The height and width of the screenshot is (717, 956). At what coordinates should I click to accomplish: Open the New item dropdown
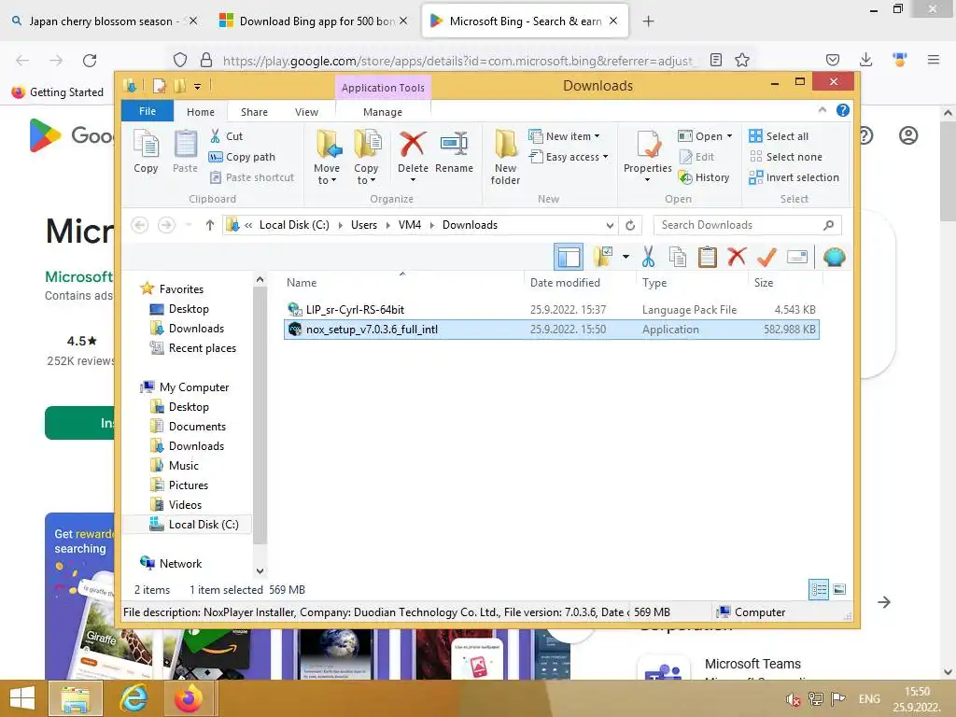click(564, 136)
